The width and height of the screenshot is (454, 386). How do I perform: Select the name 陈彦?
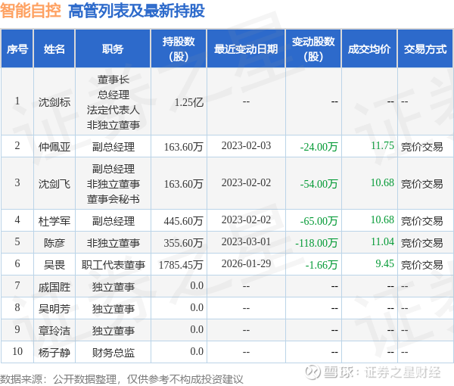click(x=54, y=243)
